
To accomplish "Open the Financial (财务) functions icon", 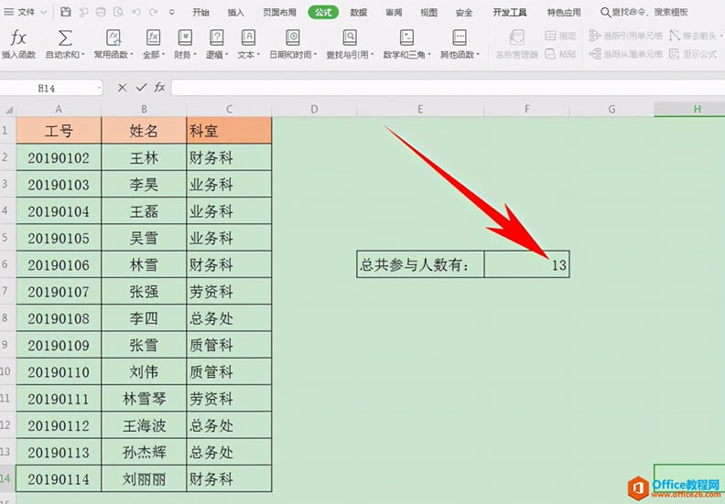I will pos(185,38).
